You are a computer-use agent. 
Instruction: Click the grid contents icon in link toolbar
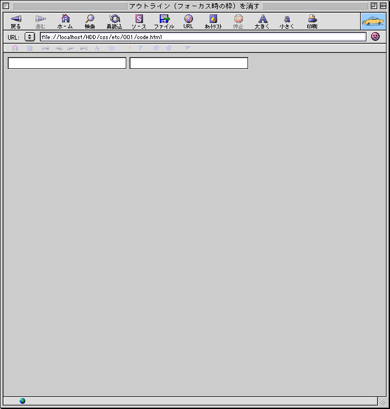(30, 48)
